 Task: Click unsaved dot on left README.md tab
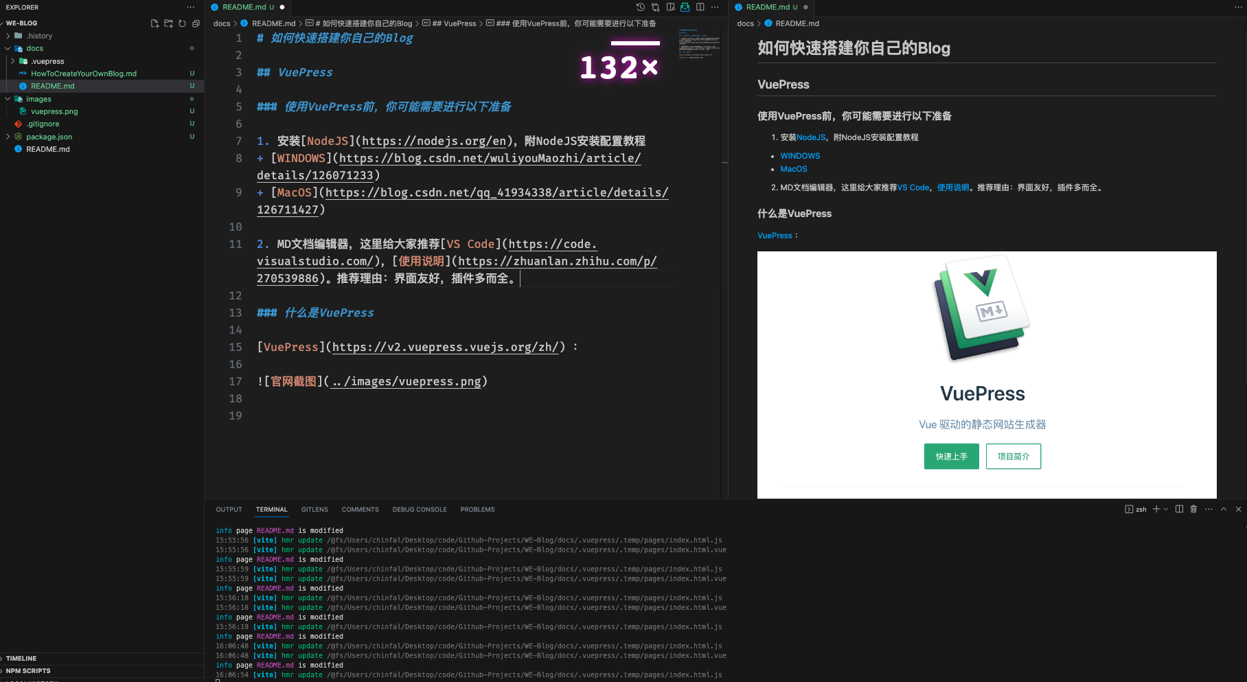coord(282,7)
